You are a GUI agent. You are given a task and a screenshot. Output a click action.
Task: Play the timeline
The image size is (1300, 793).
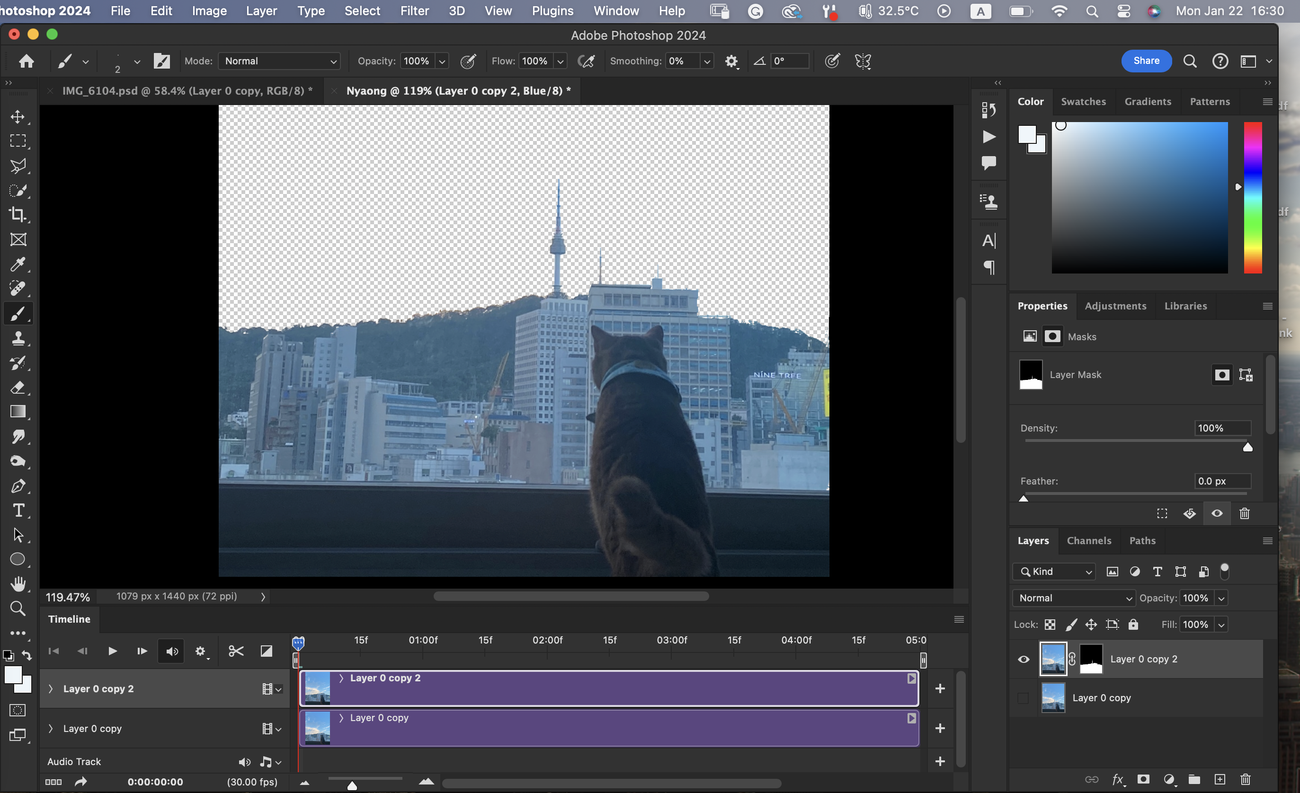tap(112, 651)
